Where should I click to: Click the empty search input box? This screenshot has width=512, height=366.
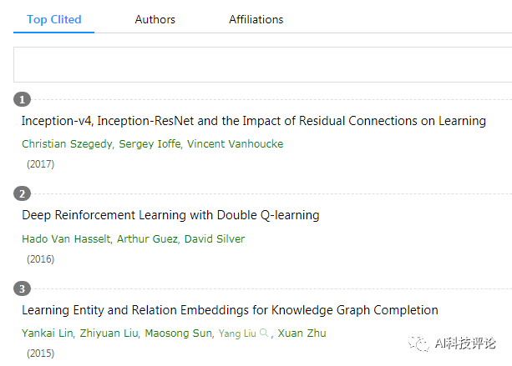262,64
